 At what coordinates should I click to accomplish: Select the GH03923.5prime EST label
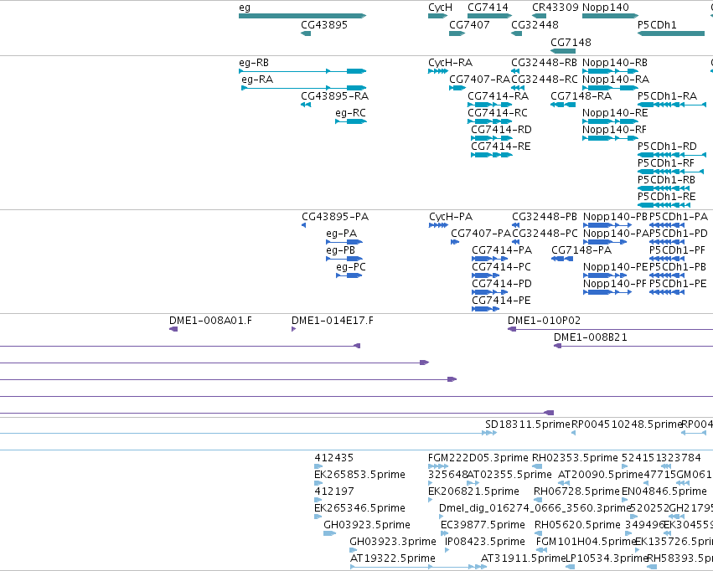coord(367,525)
